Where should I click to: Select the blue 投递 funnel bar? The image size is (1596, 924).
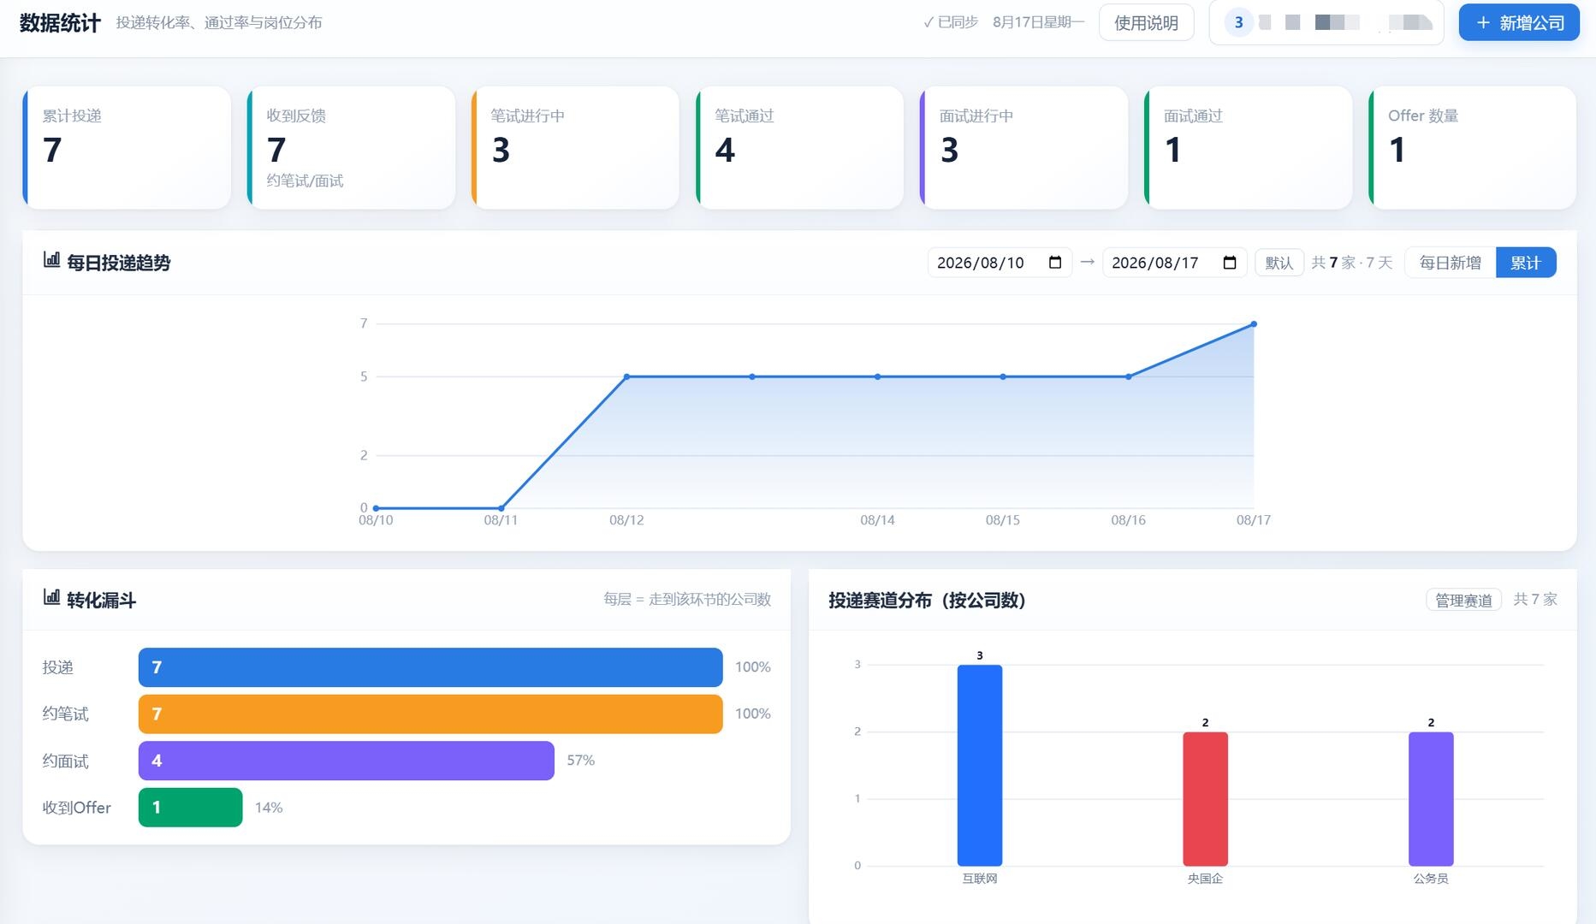pos(430,667)
